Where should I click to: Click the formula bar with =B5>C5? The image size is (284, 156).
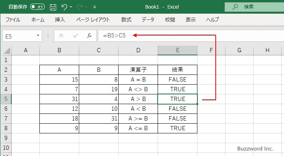coord(191,35)
